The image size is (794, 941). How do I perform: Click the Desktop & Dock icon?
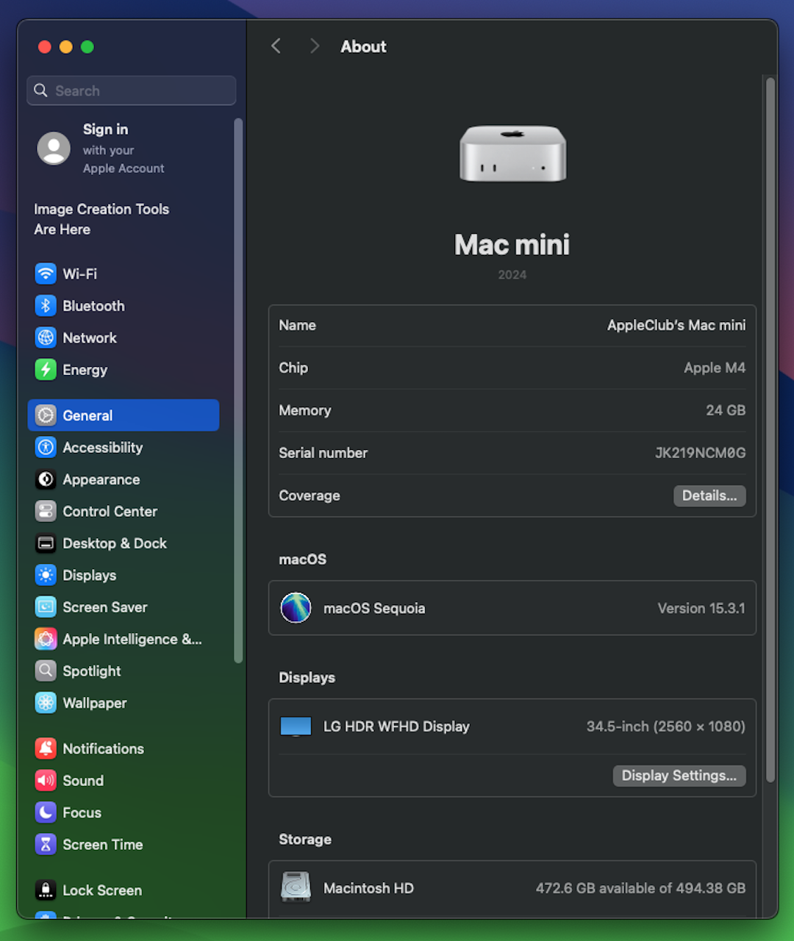pos(46,543)
